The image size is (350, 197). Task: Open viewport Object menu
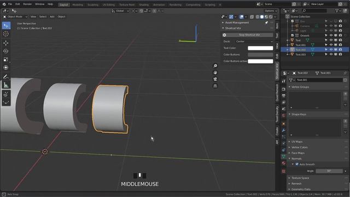tap(61, 17)
